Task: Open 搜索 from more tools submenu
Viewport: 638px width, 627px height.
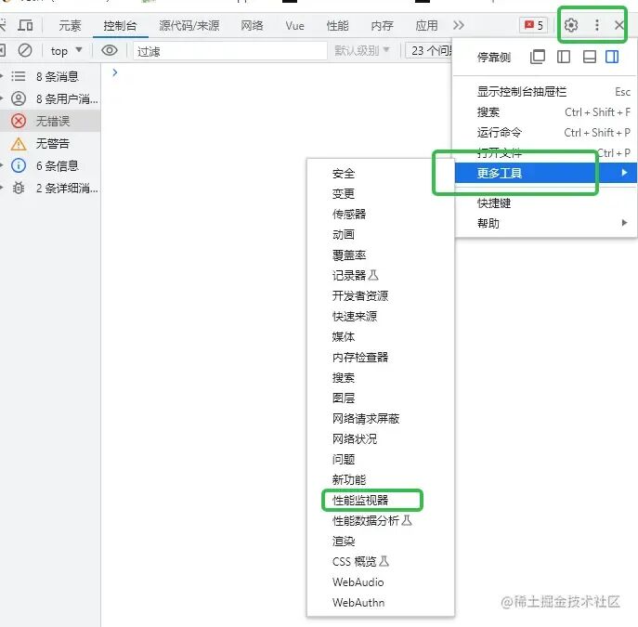Action: pos(381,377)
